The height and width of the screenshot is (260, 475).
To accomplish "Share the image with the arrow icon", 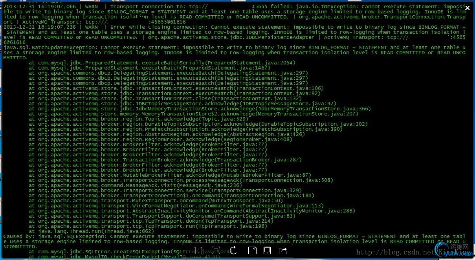I will [x=283, y=250].
